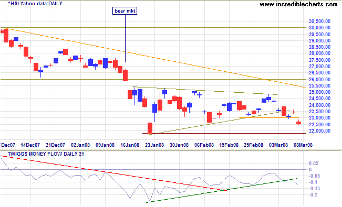Viewport: 342px width, 207px height.
Task: Click the large red candle breaking 26,000
Action: [125, 75]
